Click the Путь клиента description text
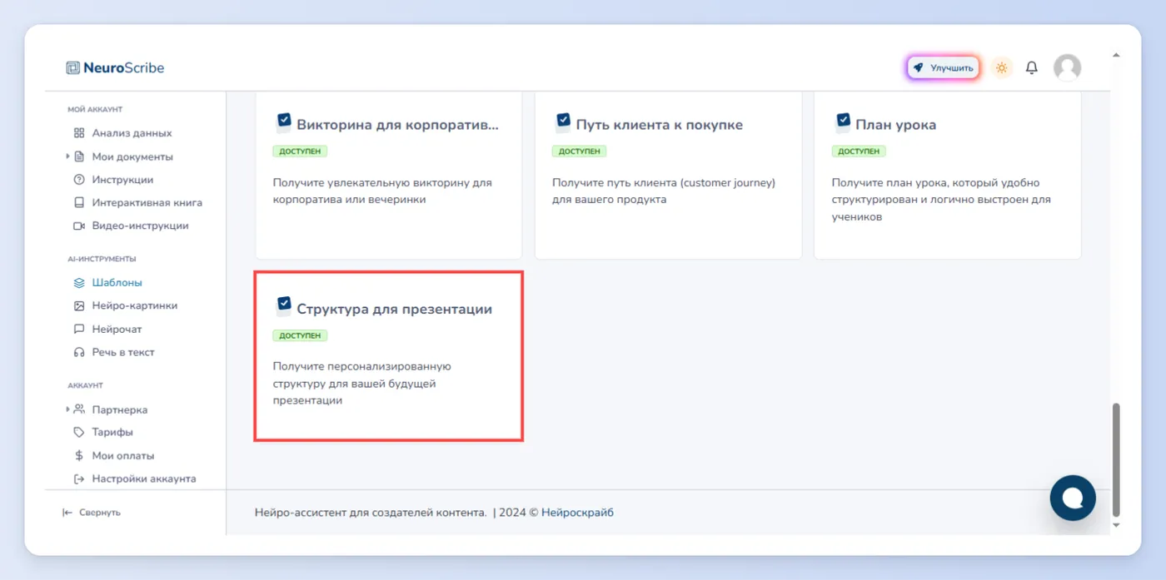The height and width of the screenshot is (580, 1166). 664,191
